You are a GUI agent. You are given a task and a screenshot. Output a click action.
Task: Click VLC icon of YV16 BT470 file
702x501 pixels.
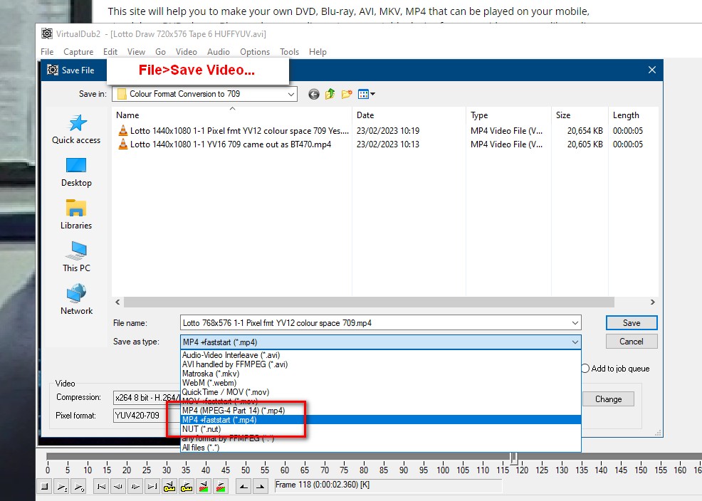(122, 144)
